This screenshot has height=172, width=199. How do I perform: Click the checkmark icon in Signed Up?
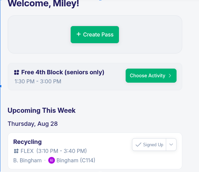tap(138, 145)
